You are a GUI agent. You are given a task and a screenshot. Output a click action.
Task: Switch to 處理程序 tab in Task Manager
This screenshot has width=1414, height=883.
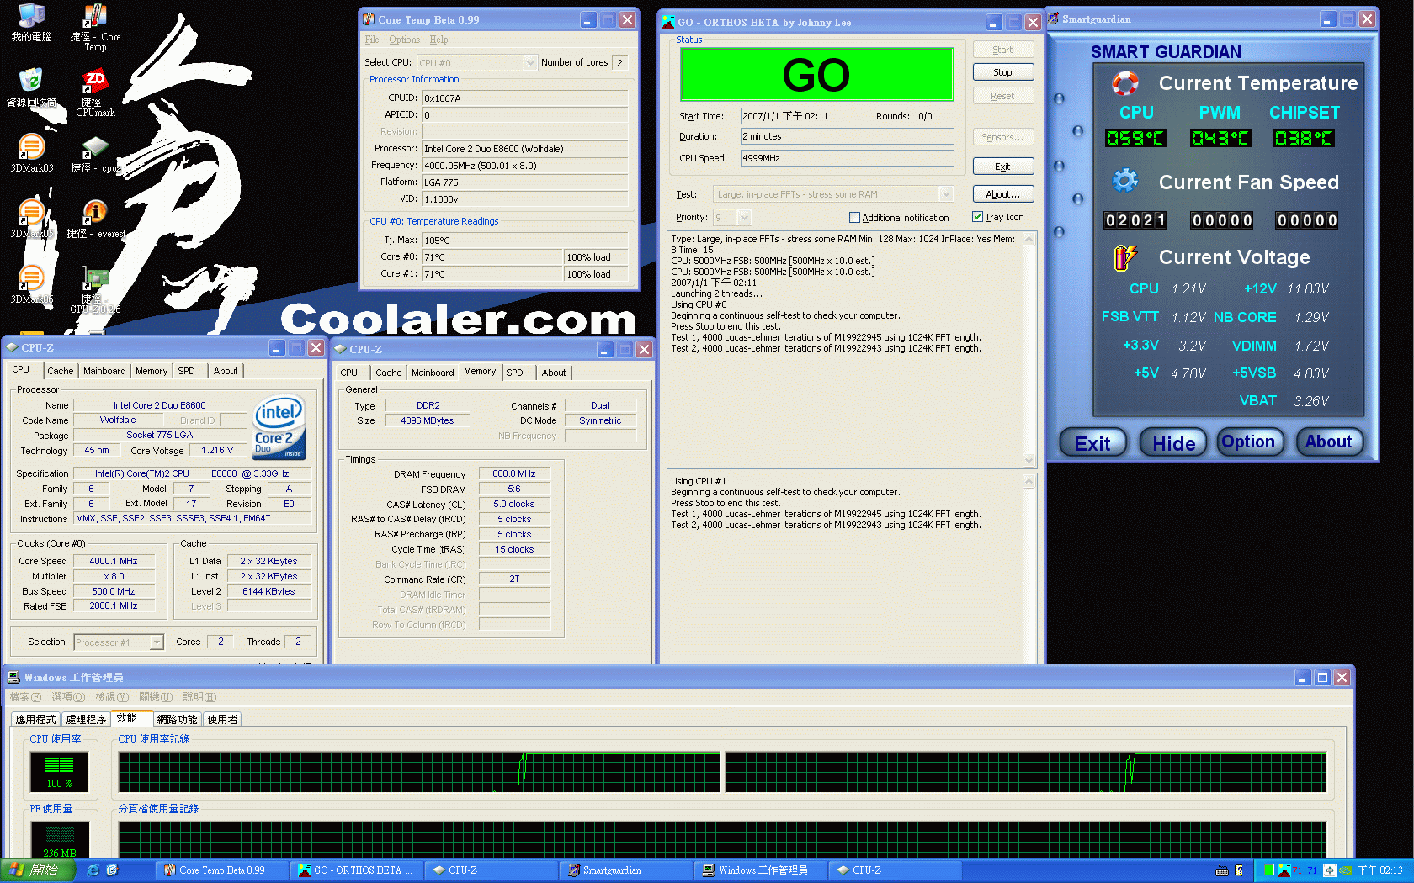[86, 719]
